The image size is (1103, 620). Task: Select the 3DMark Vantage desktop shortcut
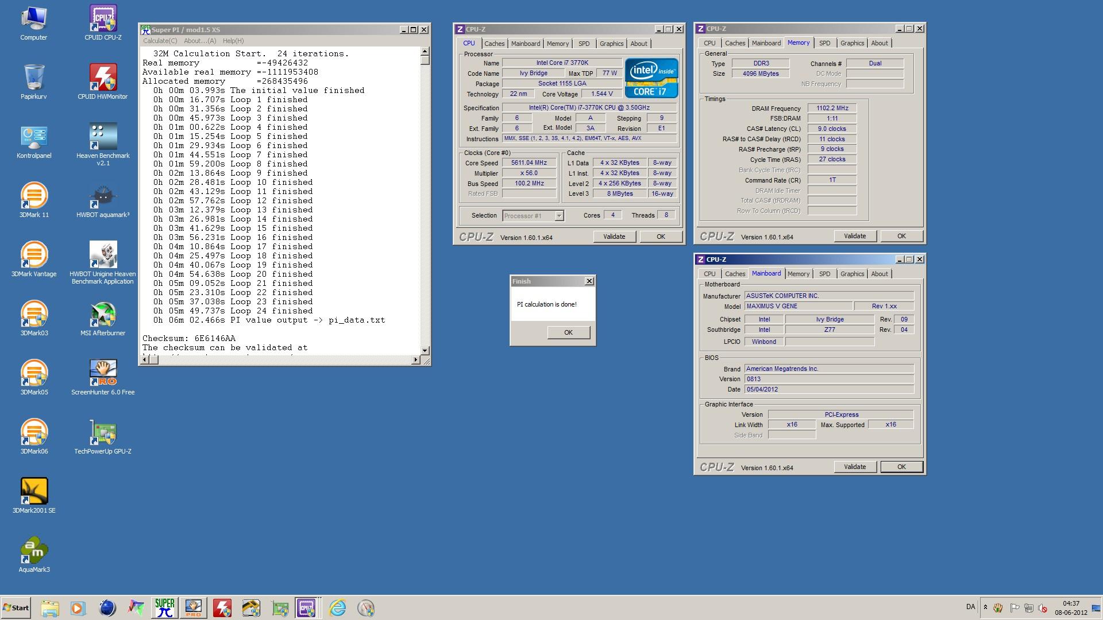point(34,259)
